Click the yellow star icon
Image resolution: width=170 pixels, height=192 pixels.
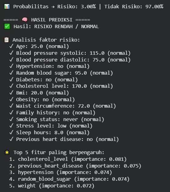tap(7, 152)
